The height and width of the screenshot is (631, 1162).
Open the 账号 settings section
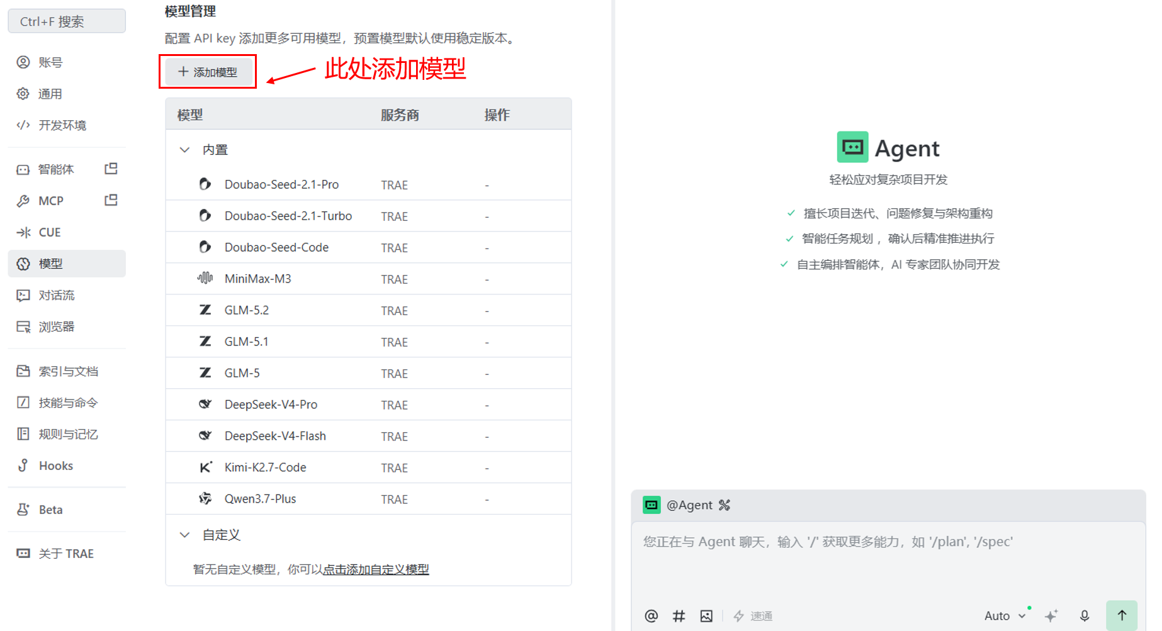click(67, 62)
